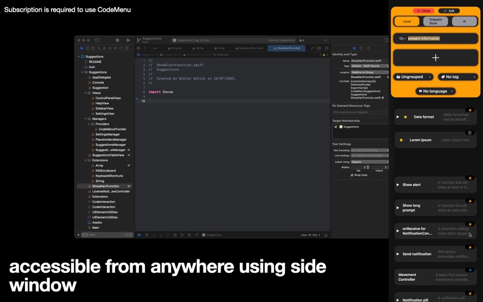Collapse the Providers folder

pyautogui.click(x=88, y=124)
